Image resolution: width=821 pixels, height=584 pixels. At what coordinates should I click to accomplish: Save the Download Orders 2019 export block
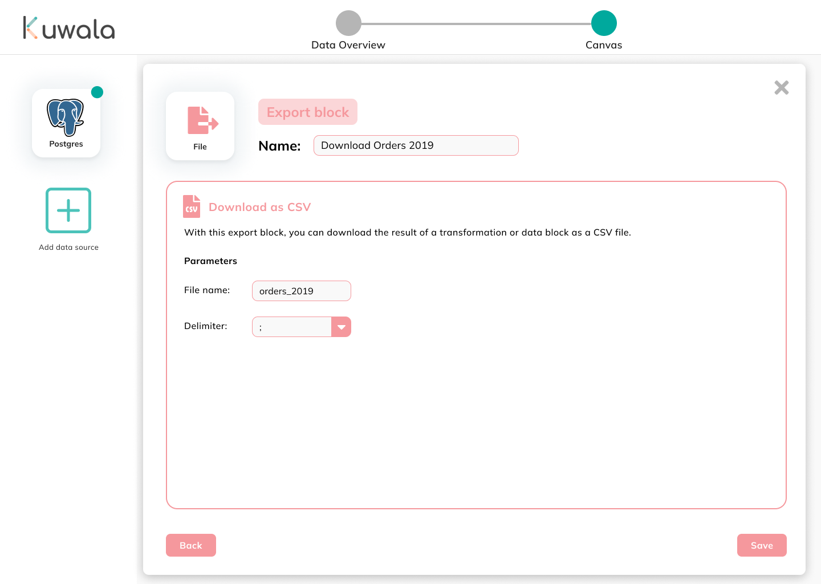pos(762,545)
